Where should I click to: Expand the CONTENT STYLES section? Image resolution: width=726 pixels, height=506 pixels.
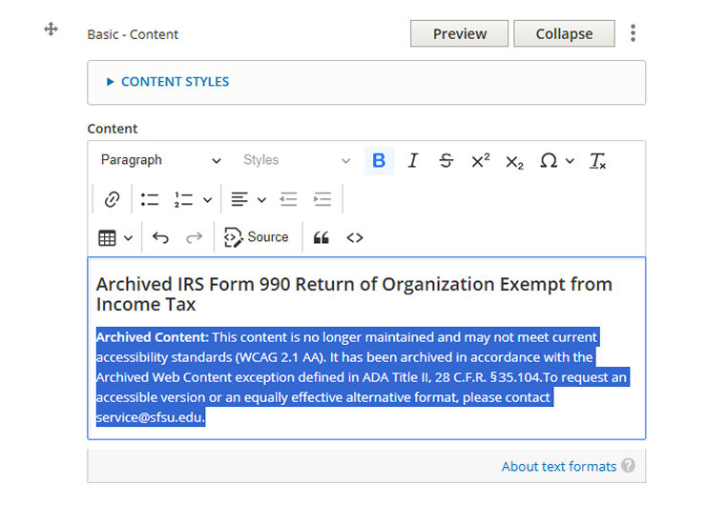tap(175, 82)
